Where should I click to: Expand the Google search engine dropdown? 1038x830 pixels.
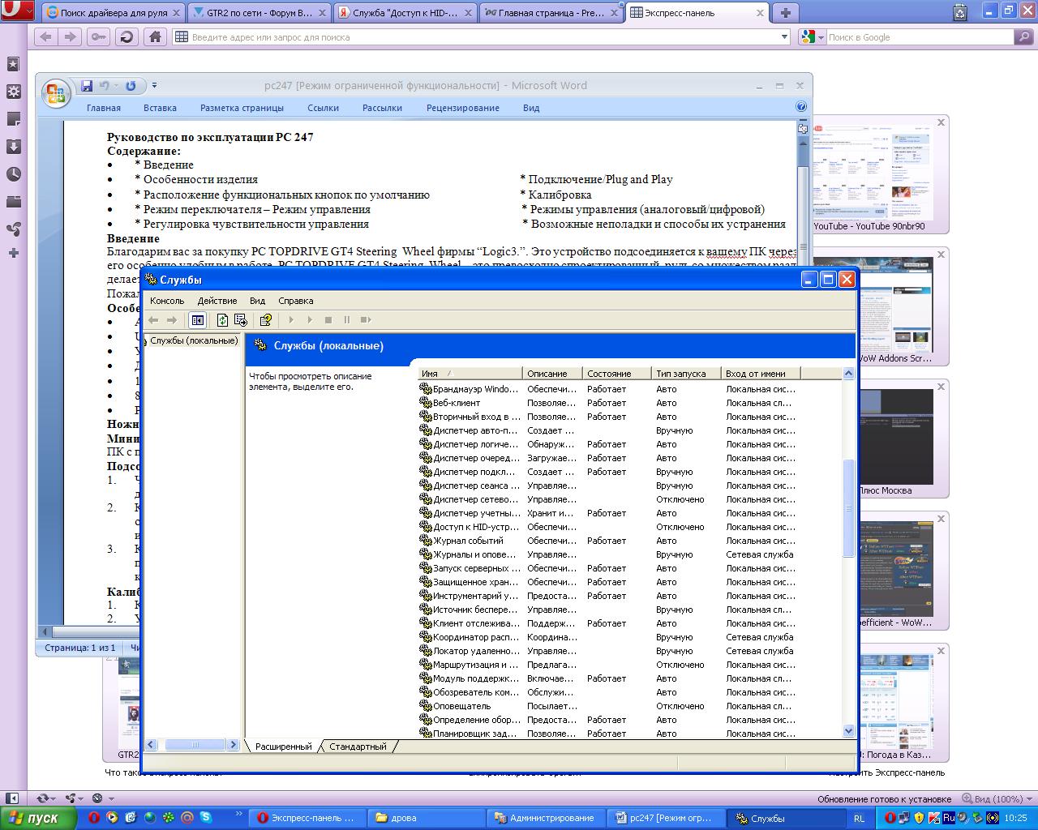coord(821,37)
